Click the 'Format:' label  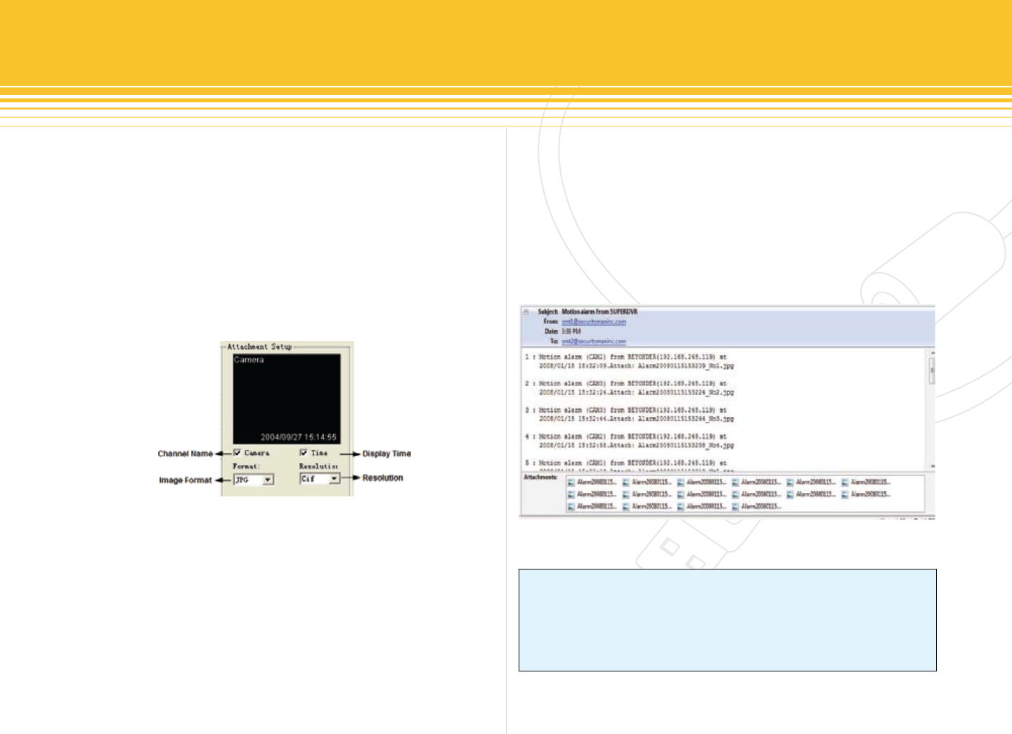pos(247,466)
